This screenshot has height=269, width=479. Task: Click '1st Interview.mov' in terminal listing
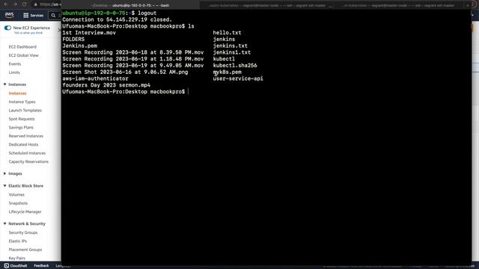click(89, 33)
